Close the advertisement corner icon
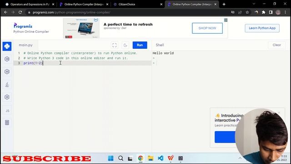This screenshot has width=291, height=164. (226, 20)
